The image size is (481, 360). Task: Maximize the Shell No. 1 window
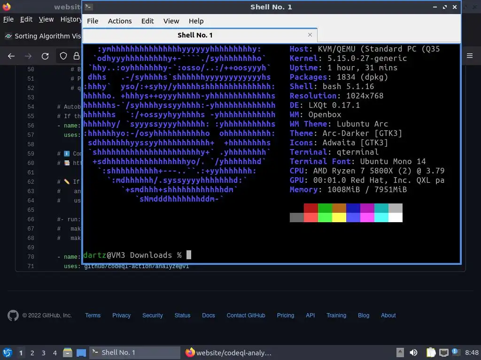tap(445, 7)
